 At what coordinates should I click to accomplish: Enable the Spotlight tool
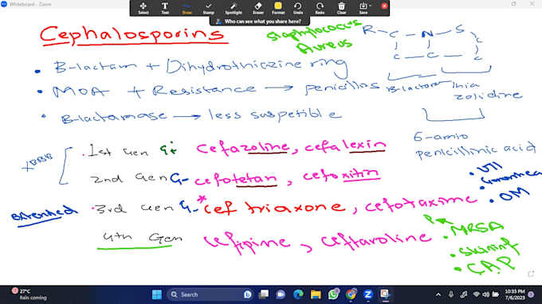coord(234,8)
